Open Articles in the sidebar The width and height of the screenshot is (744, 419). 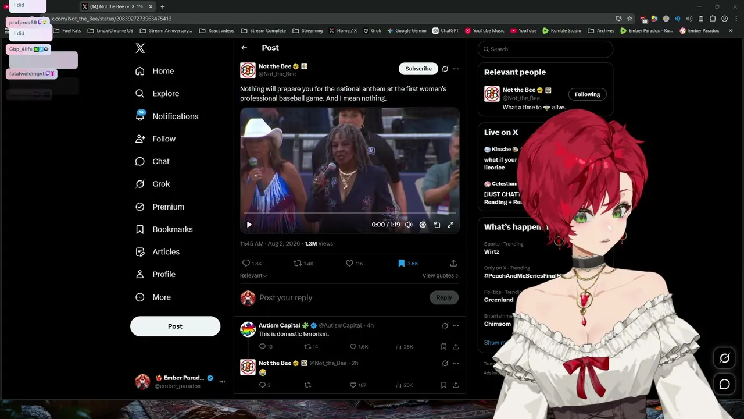click(x=158, y=252)
